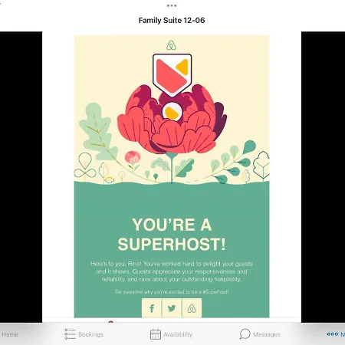
Task: Go to the Home tab
Action: click(x=10, y=334)
